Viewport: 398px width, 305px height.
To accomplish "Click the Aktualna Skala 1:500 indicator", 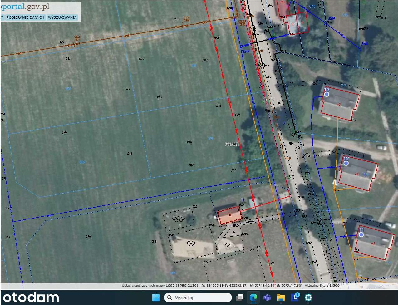I will tap(322, 285).
